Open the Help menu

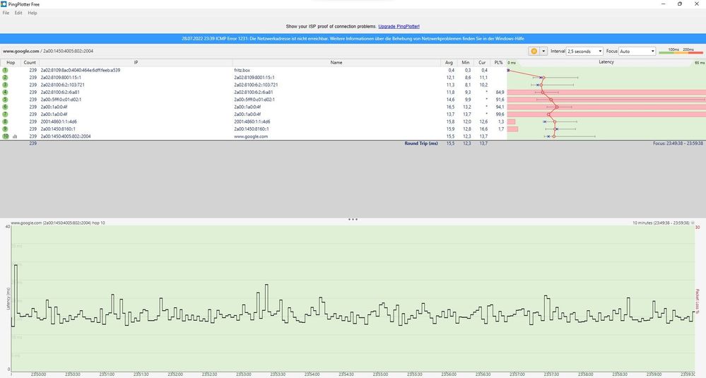tap(33, 13)
